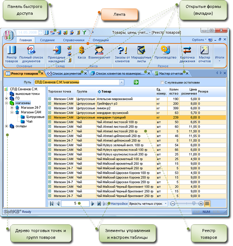Open Яркость четных строк dropdown
The width and height of the screenshot is (233, 246).
click(166, 204)
